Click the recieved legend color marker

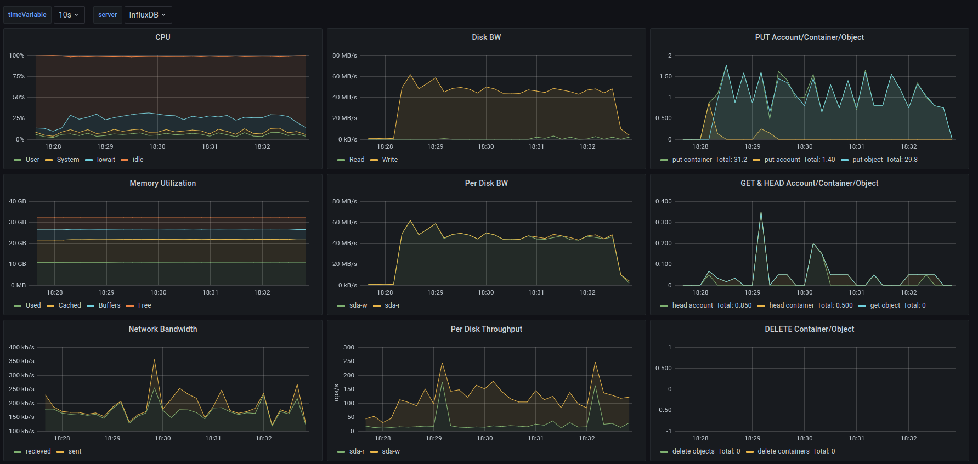(x=18, y=452)
